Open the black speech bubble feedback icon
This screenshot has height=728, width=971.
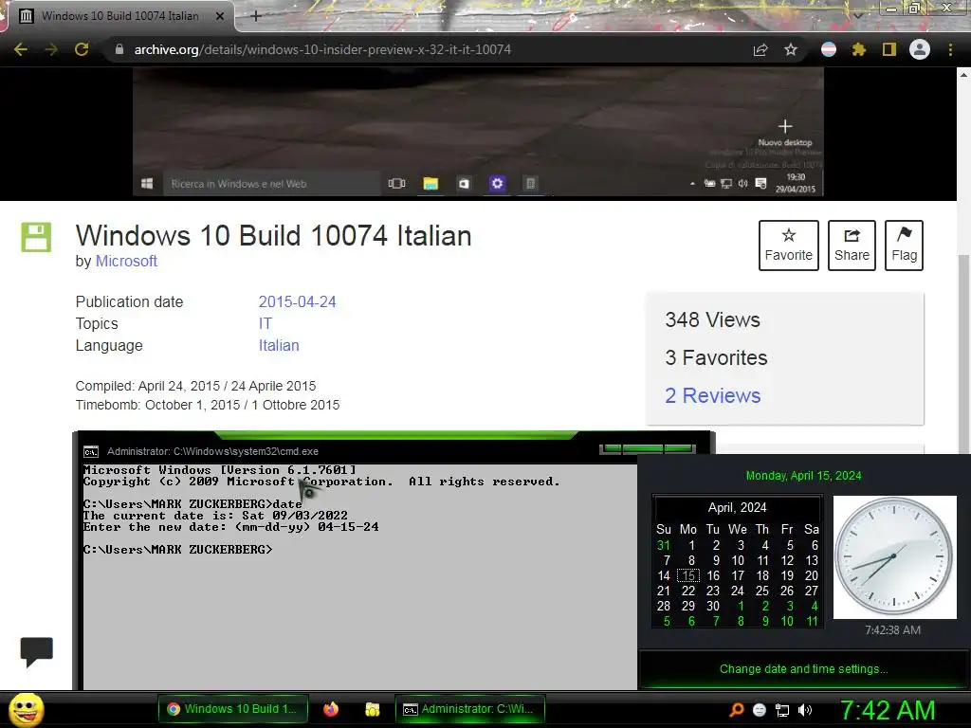pyautogui.click(x=37, y=652)
